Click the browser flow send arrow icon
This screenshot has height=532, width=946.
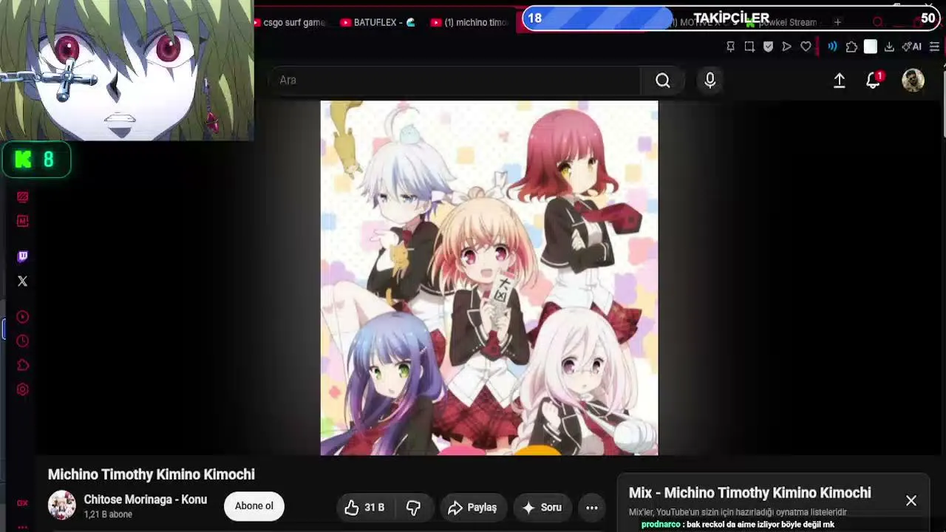click(x=786, y=47)
